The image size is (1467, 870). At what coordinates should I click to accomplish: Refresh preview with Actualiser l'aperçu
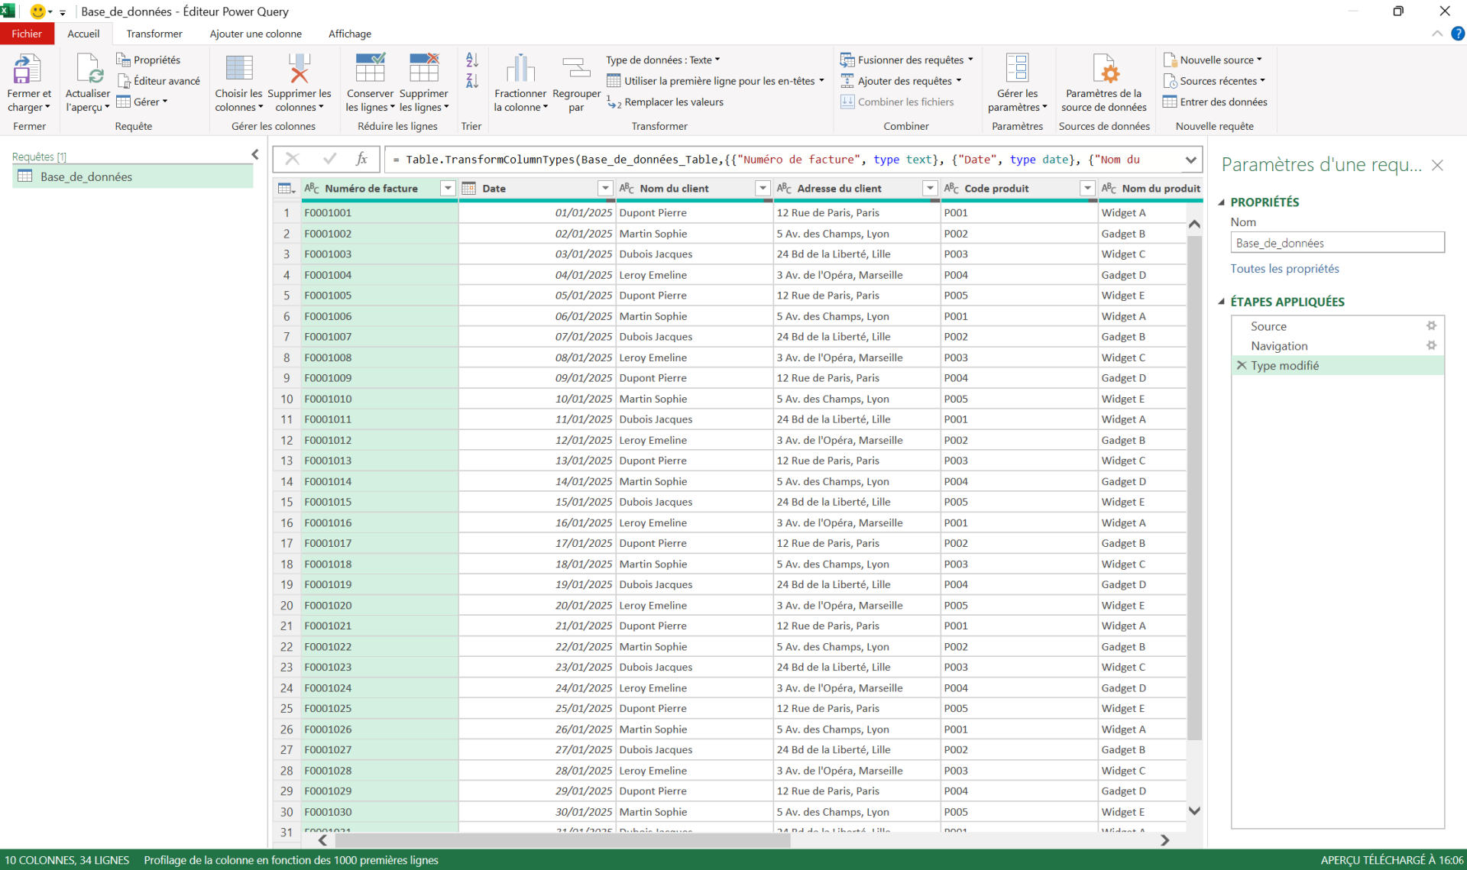pyautogui.click(x=88, y=83)
